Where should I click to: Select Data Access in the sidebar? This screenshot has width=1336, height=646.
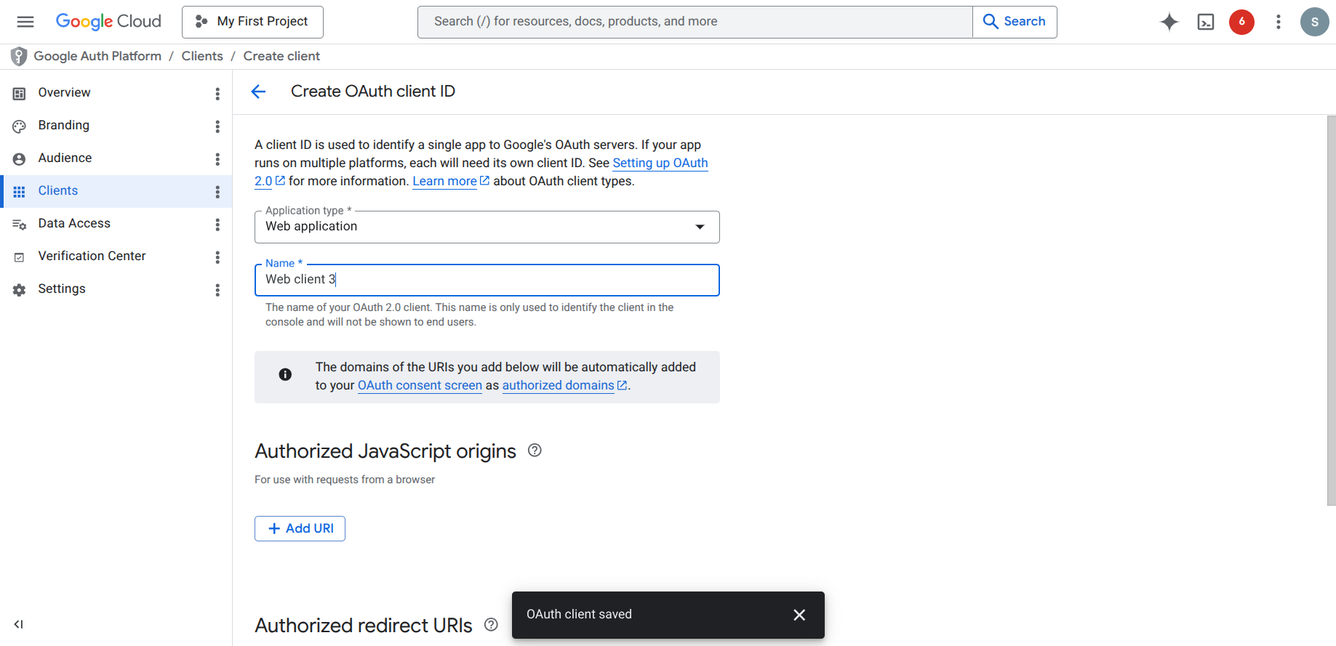tap(116, 224)
